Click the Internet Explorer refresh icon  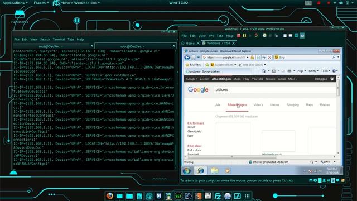click(x=264, y=58)
